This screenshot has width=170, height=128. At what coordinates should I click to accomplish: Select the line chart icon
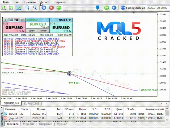19,8
